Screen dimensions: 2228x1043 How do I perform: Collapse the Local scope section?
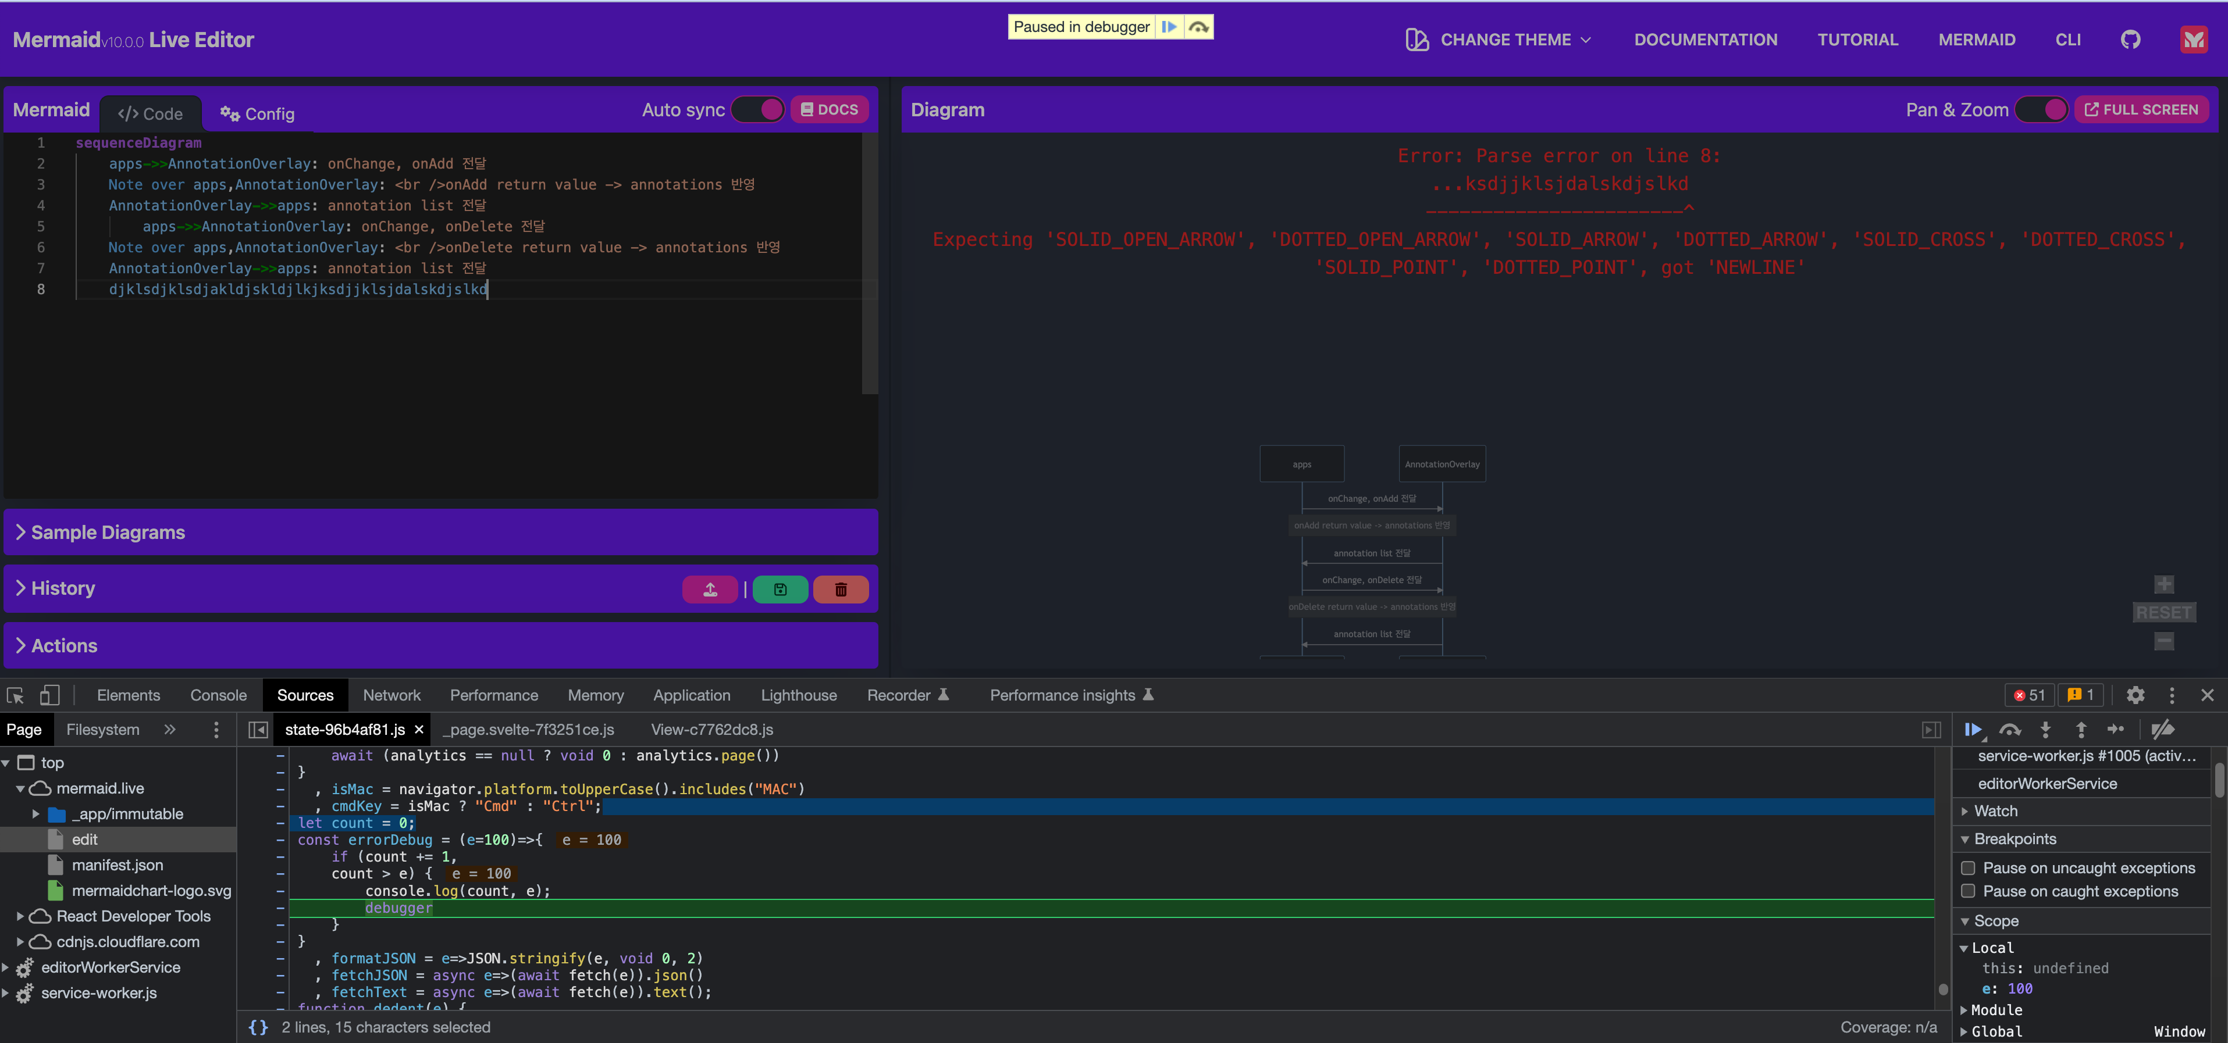pos(1966,947)
